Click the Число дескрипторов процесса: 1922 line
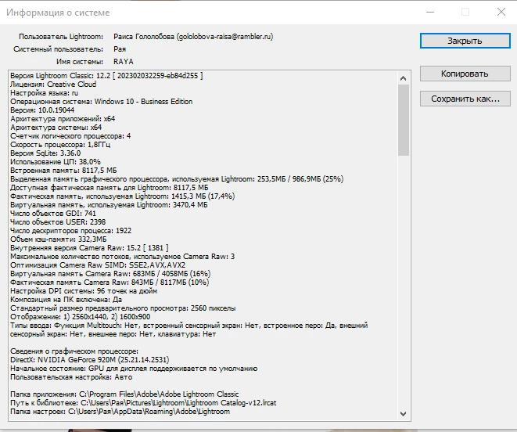 point(71,230)
